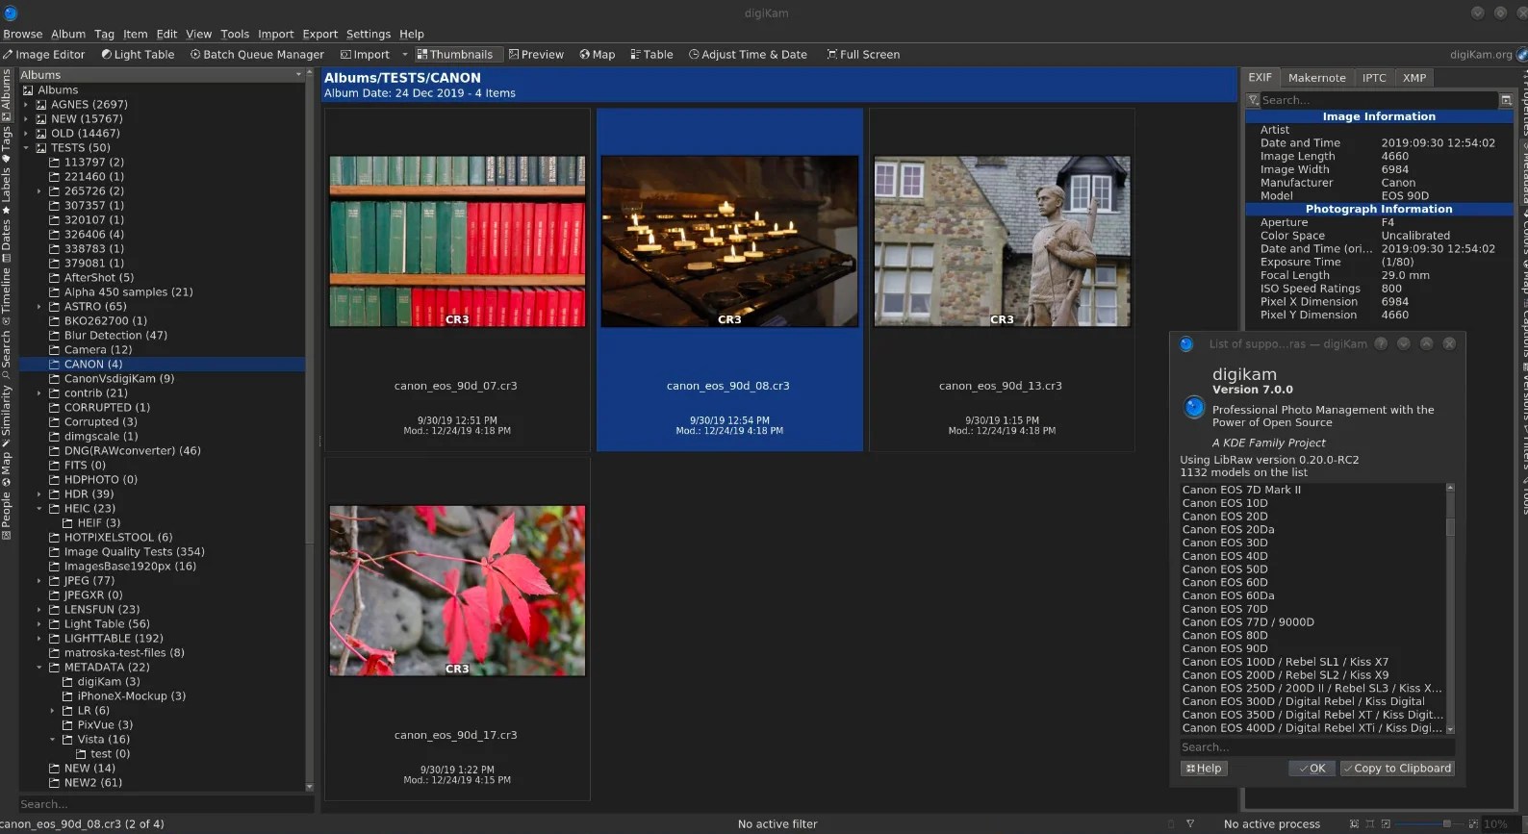Select the statue photo thumbnail
Screen dimensions: 1528x834
[1002, 241]
